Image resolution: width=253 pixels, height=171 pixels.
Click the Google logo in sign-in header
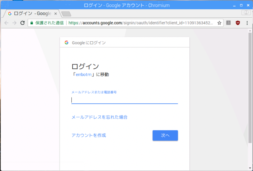[x=67, y=43]
